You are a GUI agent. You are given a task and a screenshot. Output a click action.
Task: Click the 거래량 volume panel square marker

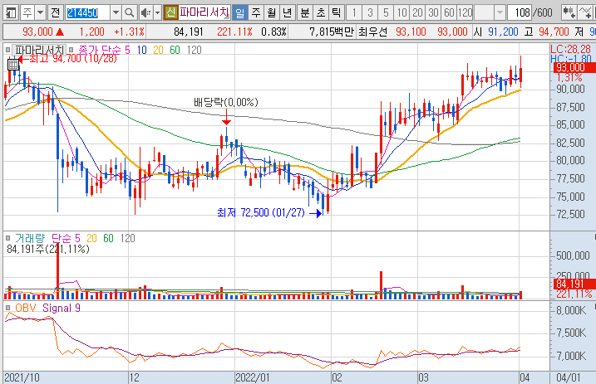tap(8, 238)
